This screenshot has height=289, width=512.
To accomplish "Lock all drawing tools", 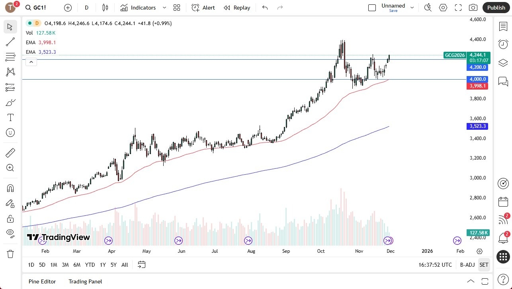I will point(10,219).
